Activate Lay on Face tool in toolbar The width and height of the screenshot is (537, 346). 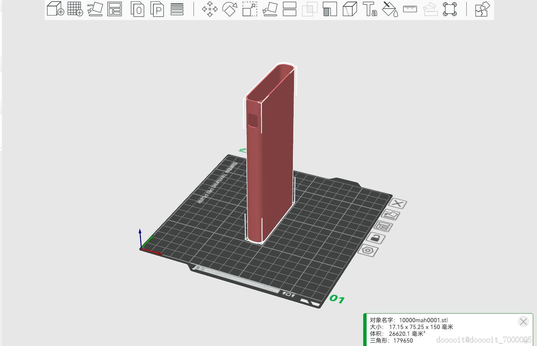point(270,9)
